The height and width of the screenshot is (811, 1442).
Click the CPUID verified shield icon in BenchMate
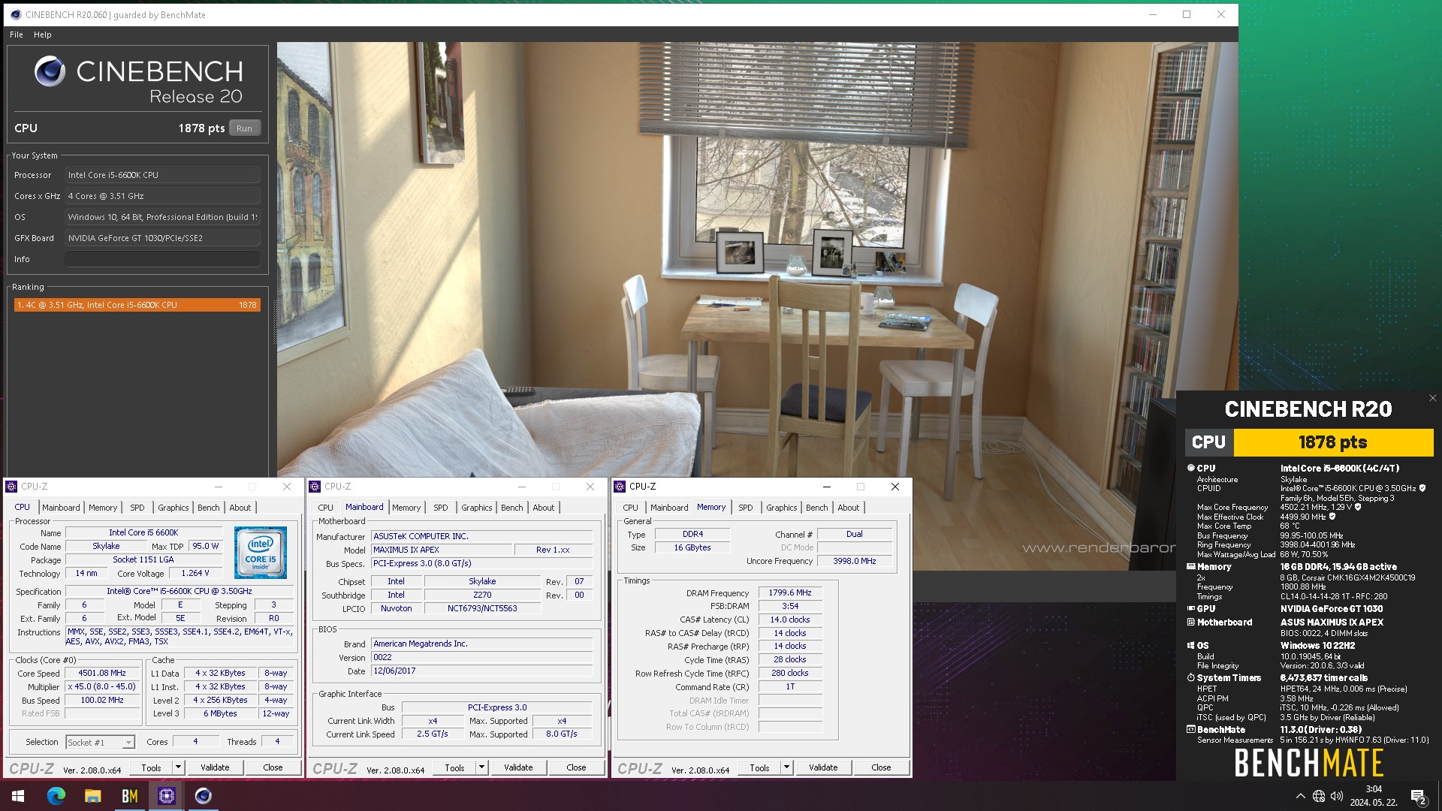(x=1422, y=488)
